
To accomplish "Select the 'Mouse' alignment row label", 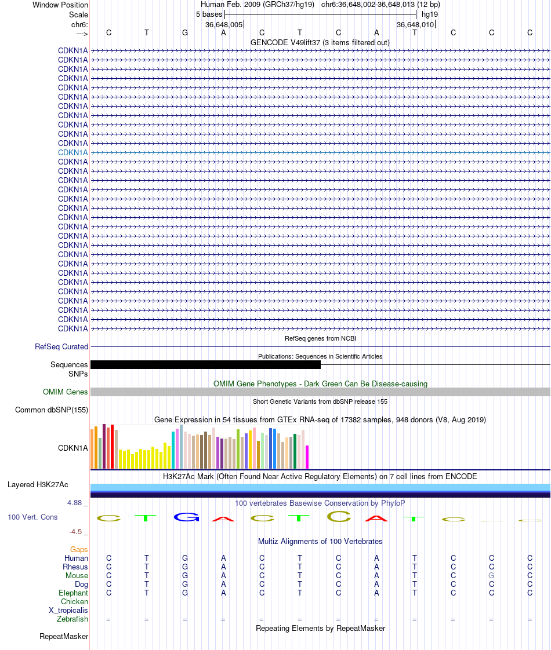I will pyautogui.click(x=77, y=576).
